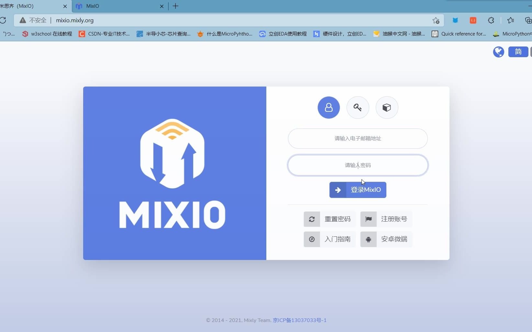Open the 入门指南 getting started guide

329,239
